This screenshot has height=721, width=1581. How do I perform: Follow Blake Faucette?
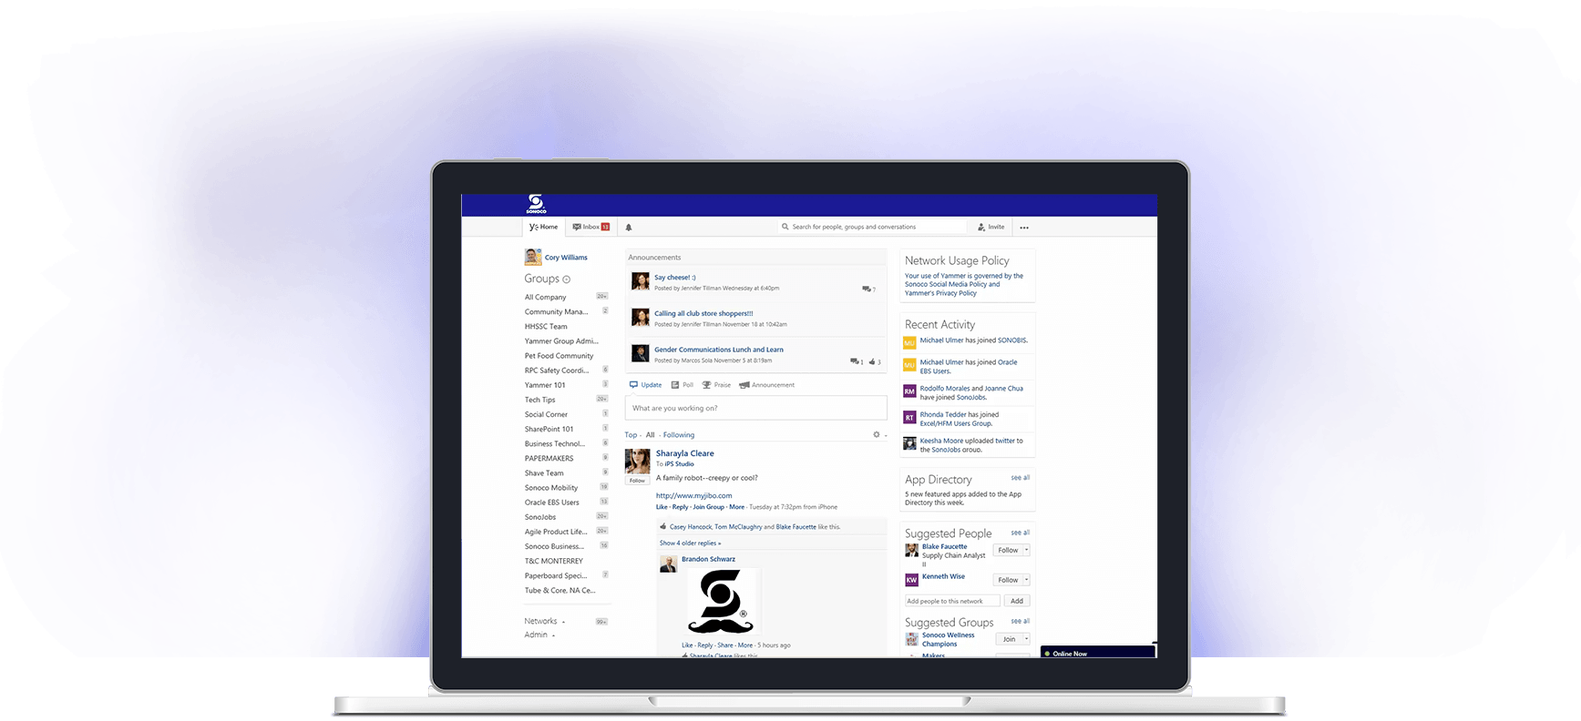pos(1008,550)
